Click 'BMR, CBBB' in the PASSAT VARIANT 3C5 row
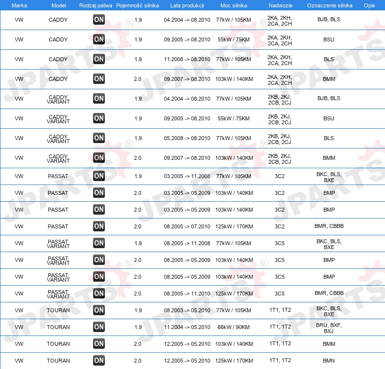Screen dimensions: 385x369 tap(329, 293)
